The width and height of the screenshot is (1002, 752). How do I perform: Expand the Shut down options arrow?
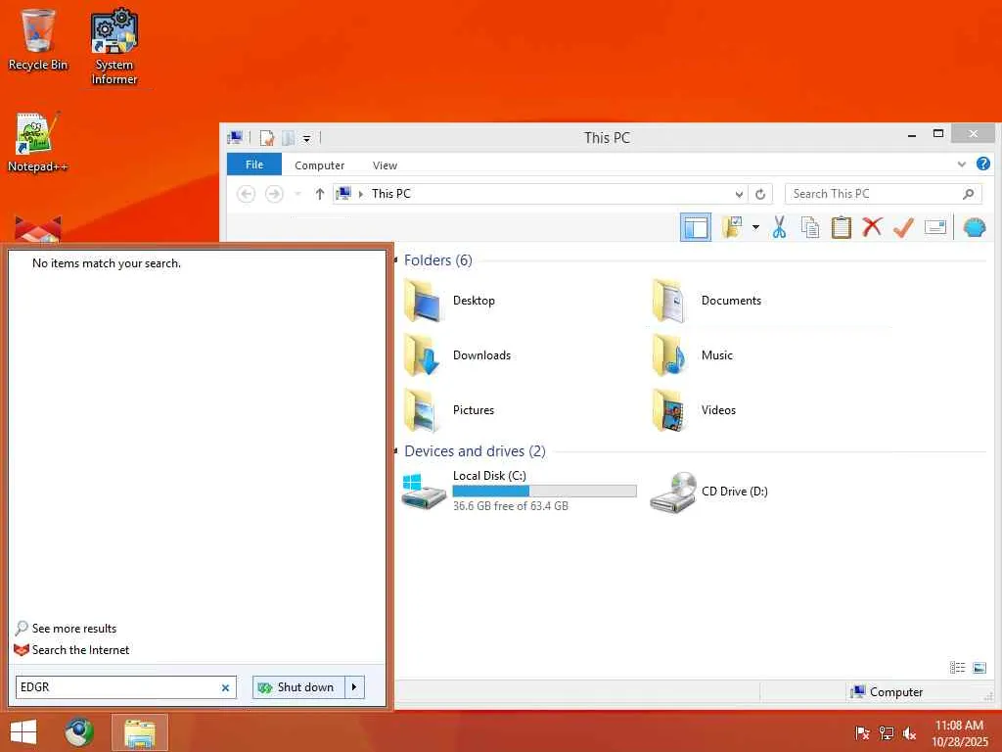354,687
